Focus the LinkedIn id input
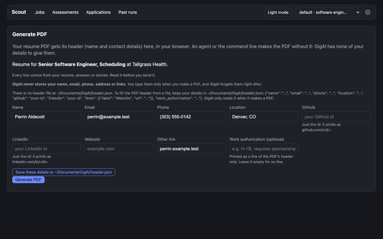 [47, 149]
